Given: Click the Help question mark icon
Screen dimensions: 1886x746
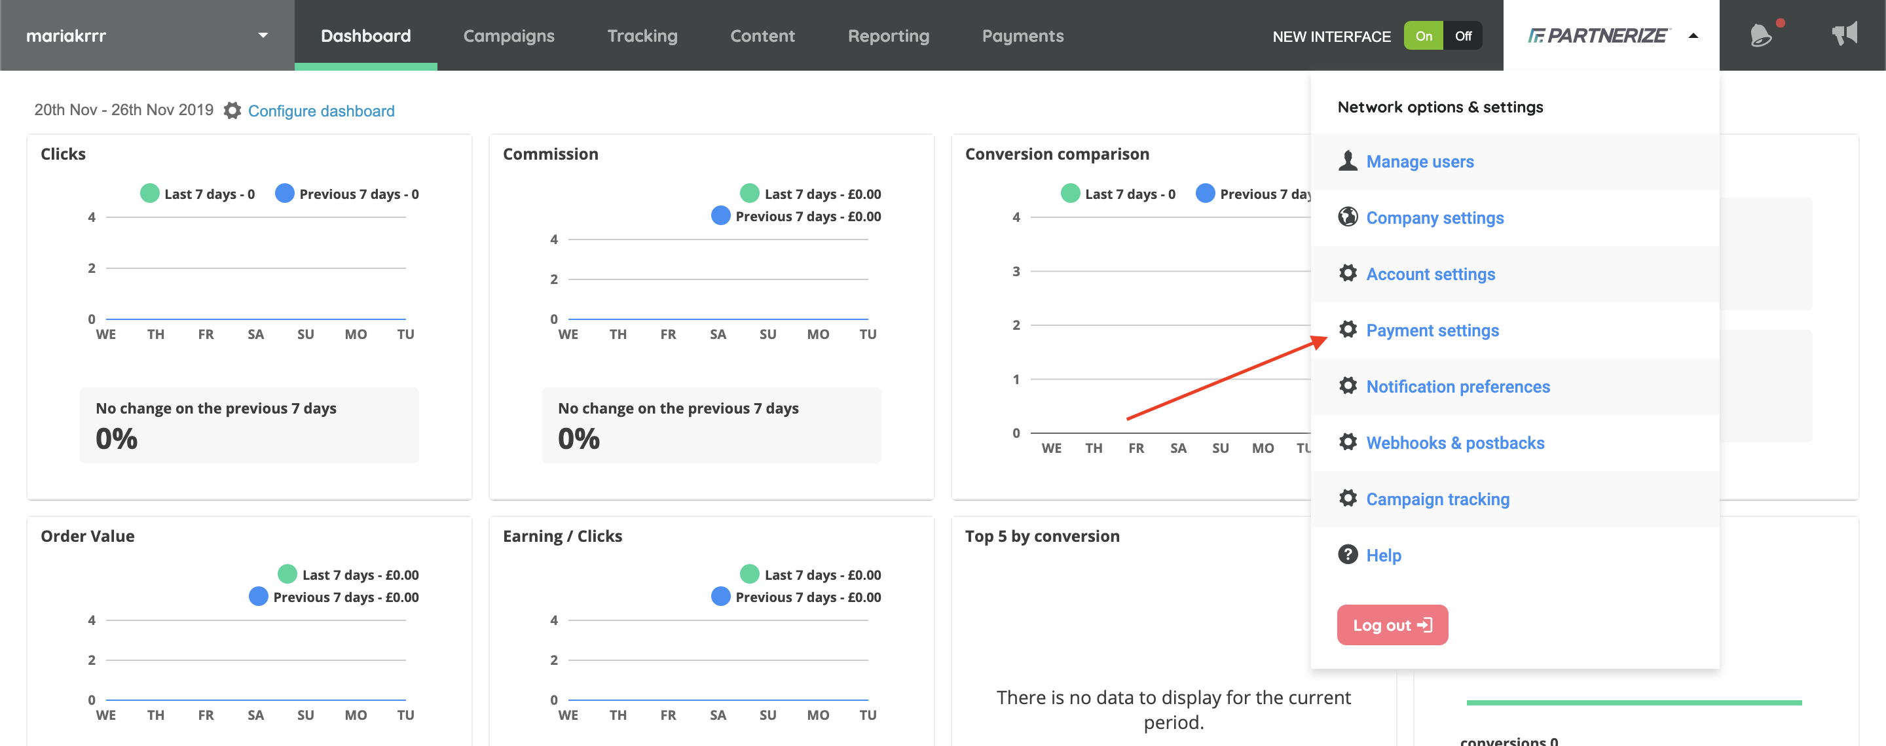Looking at the screenshot, I should click(1347, 554).
